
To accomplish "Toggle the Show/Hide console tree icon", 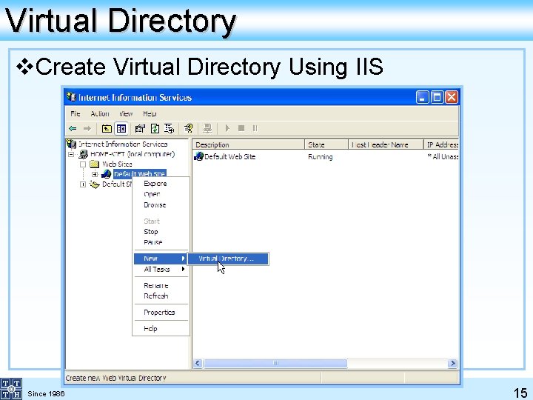I will click(121, 129).
